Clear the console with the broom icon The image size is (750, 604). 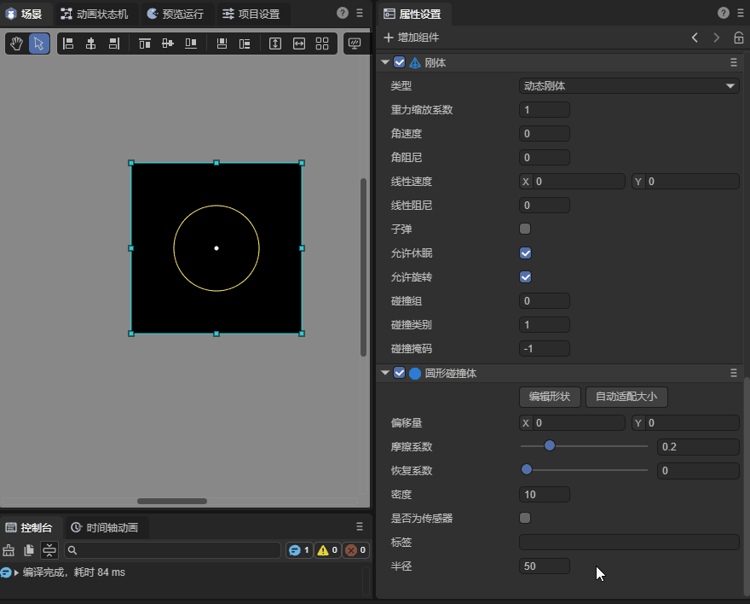tap(9, 550)
